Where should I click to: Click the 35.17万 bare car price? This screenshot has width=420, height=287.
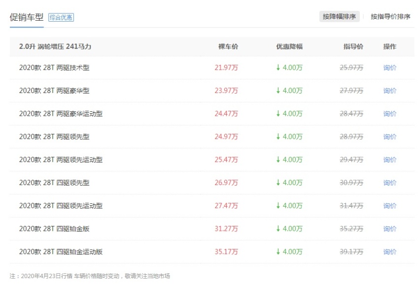[x=226, y=252]
